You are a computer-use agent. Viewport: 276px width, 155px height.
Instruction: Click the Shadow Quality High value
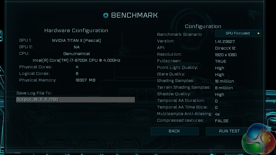(x=219, y=94)
